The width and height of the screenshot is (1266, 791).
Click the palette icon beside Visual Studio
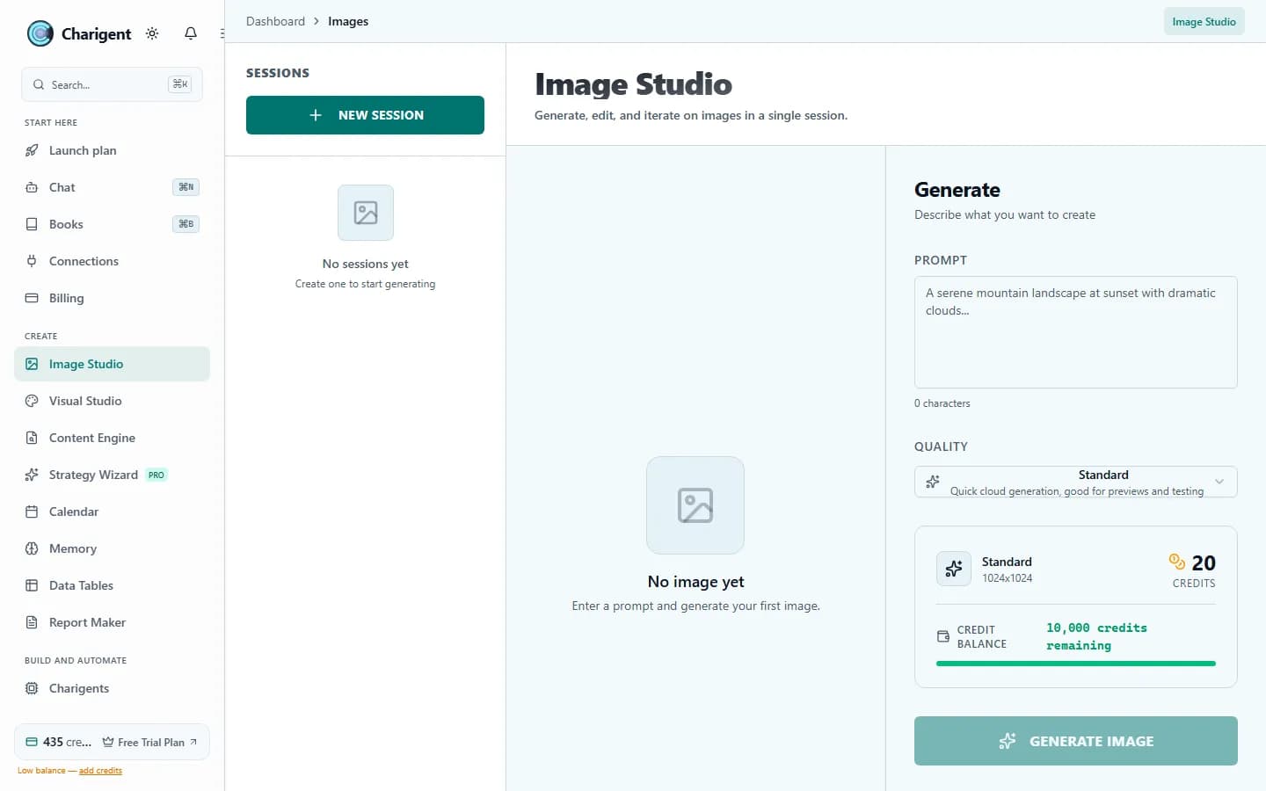click(32, 401)
